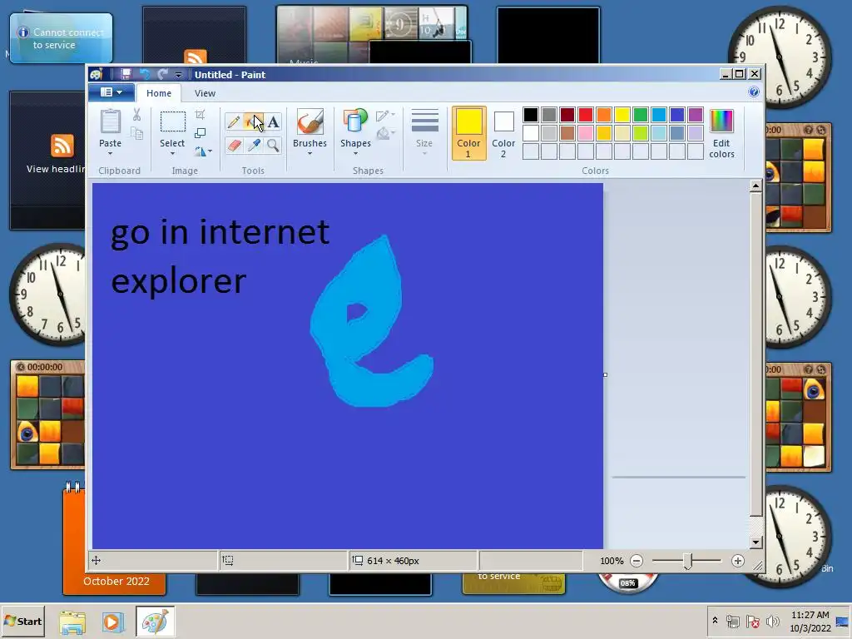
Task: Click the Paint icon in the title bar
Action: (x=97, y=74)
